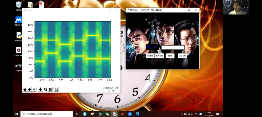The image size is (262, 117).
Task: Go back to previous plot view
Action: [30, 90]
